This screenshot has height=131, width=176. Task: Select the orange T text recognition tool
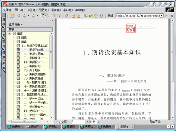pos(54,15)
